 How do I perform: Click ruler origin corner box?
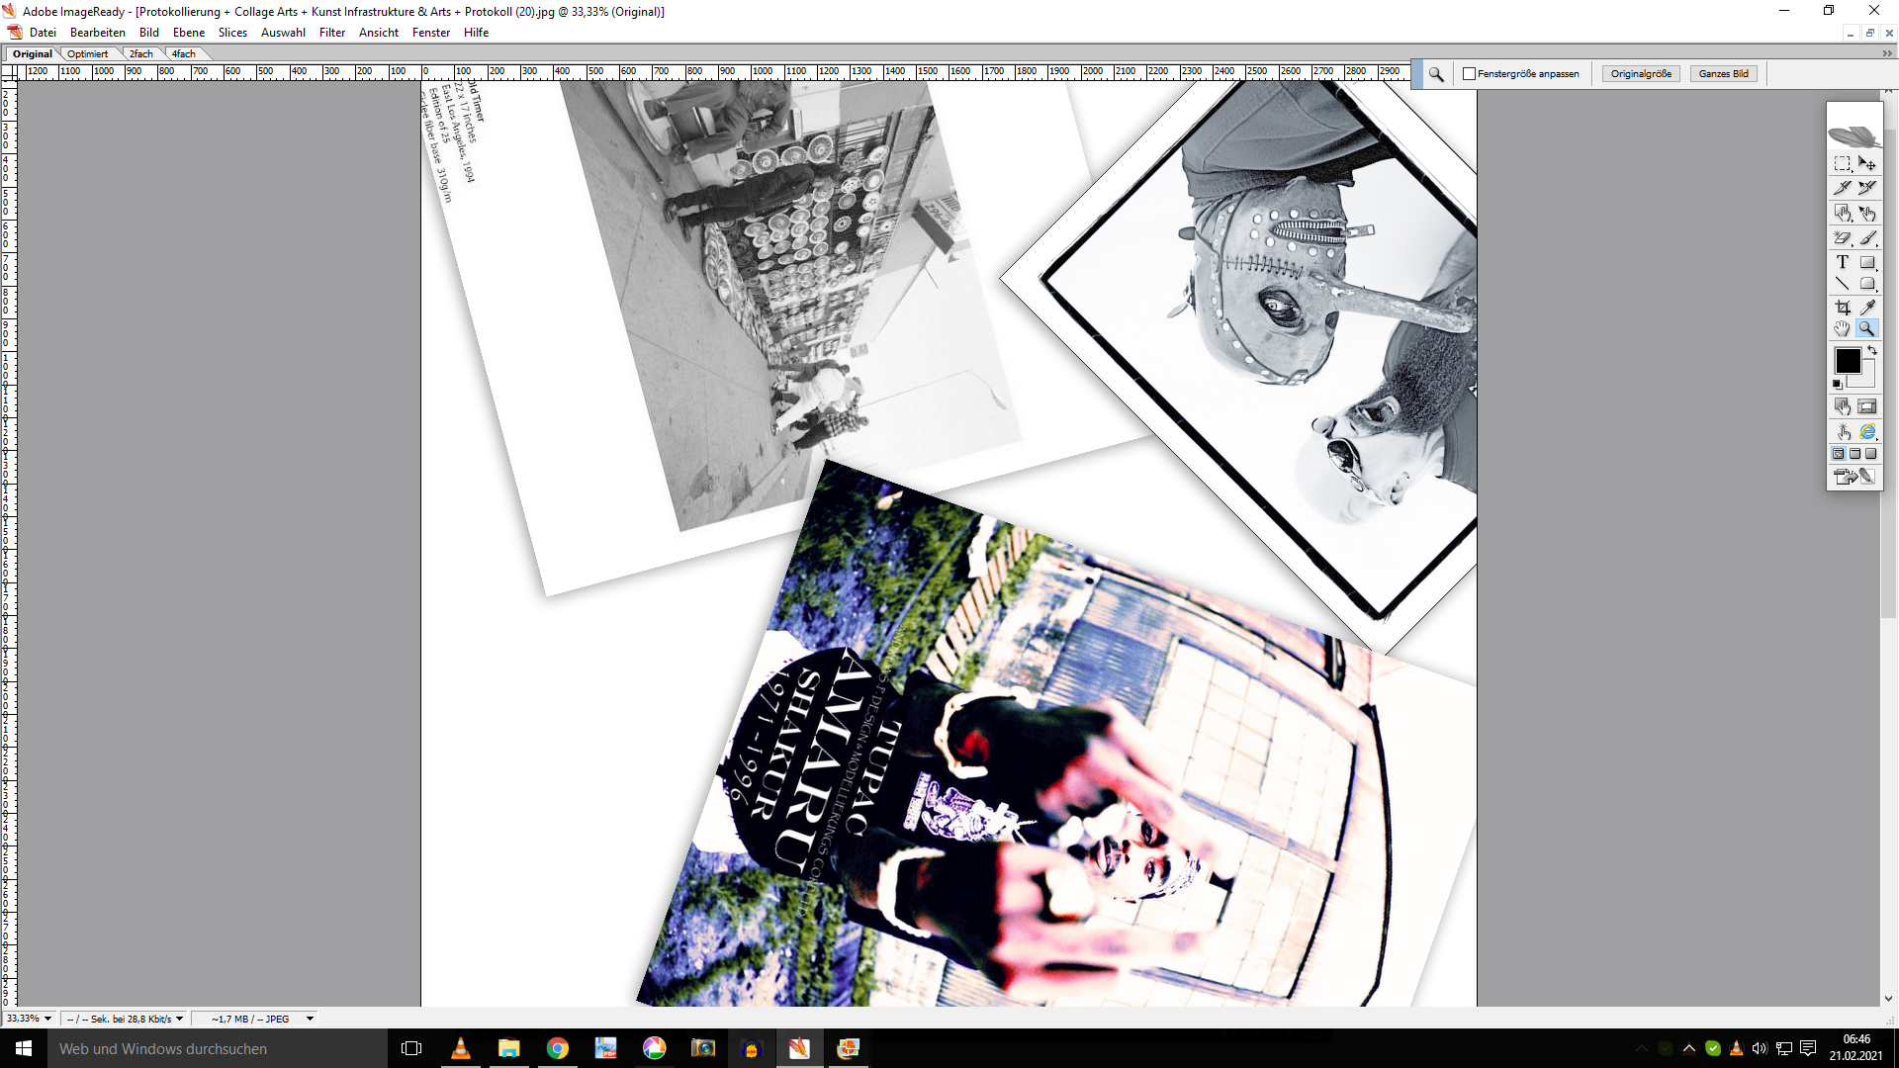[9, 72]
